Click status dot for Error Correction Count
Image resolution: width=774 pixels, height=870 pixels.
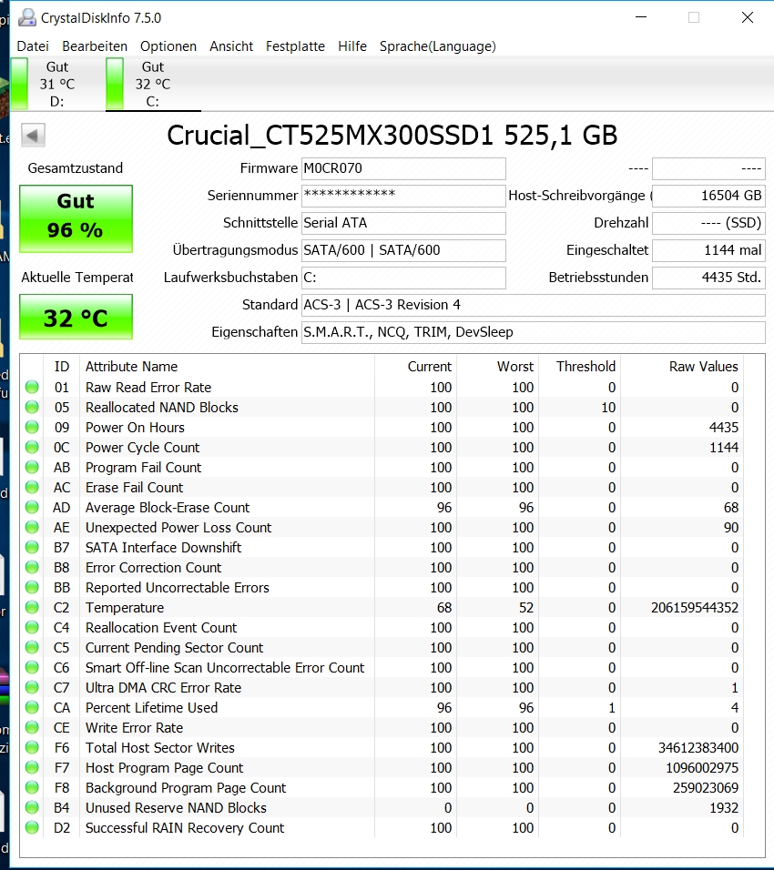32,566
